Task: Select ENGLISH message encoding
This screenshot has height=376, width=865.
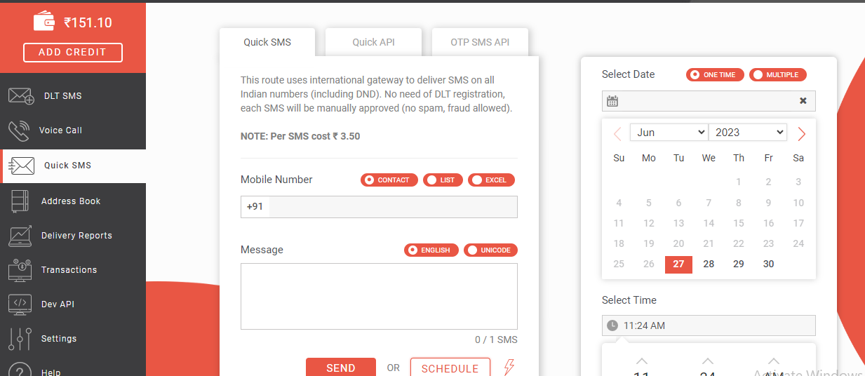Action: click(431, 250)
